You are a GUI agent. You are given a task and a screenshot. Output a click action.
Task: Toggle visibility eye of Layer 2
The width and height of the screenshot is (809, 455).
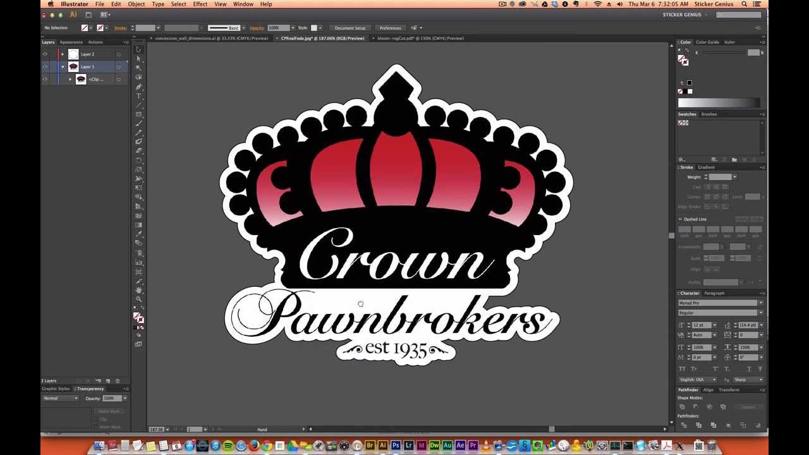pyautogui.click(x=45, y=54)
